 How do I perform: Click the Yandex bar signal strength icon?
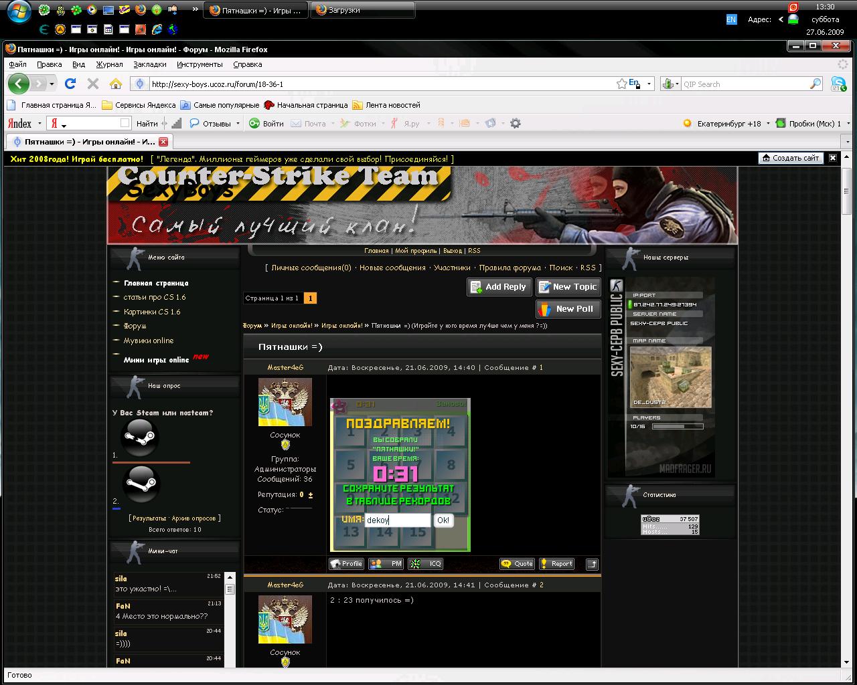click(x=176, y=123)
